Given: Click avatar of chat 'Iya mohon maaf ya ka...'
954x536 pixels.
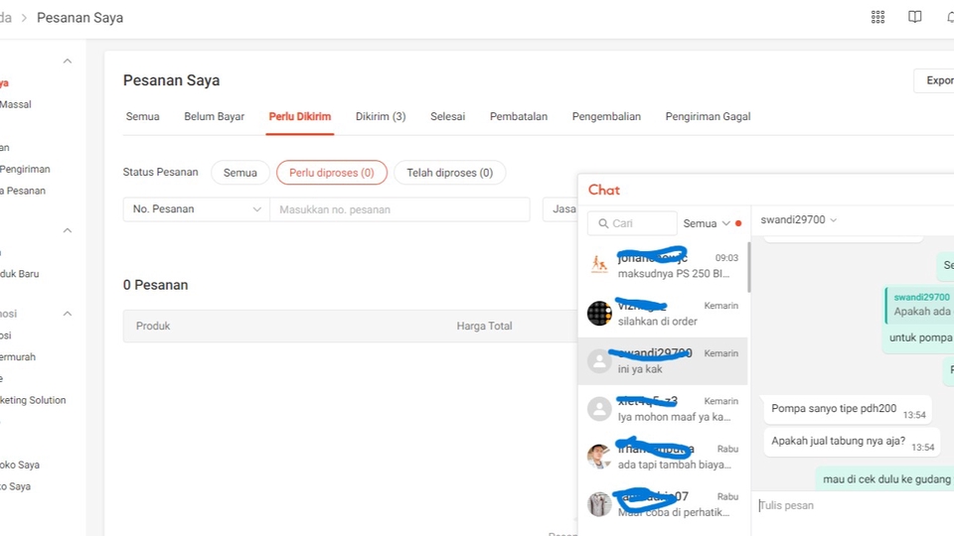Looking at the screenshot, I should click(599, 409).
